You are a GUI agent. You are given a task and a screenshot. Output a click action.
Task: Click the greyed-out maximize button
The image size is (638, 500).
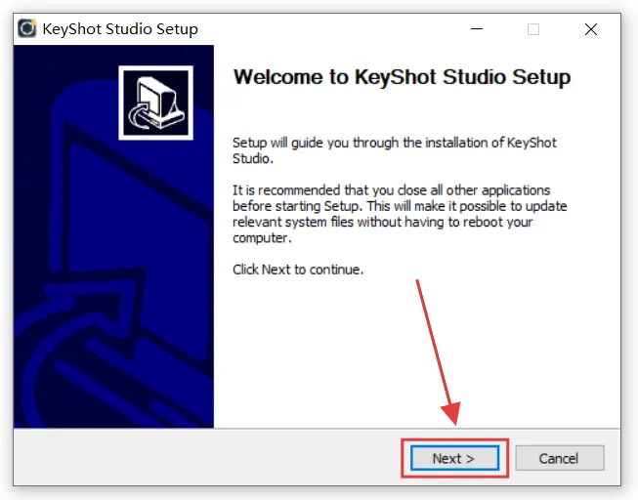(x=533, y=29)
